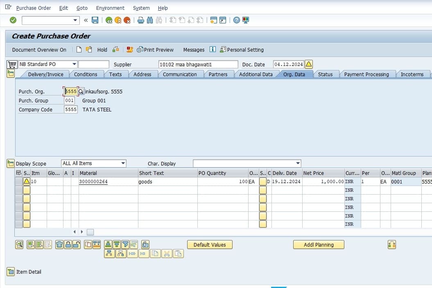
Task: Click the shopping cart icon beside NB Standard PO
Action: tap(12, 64)
